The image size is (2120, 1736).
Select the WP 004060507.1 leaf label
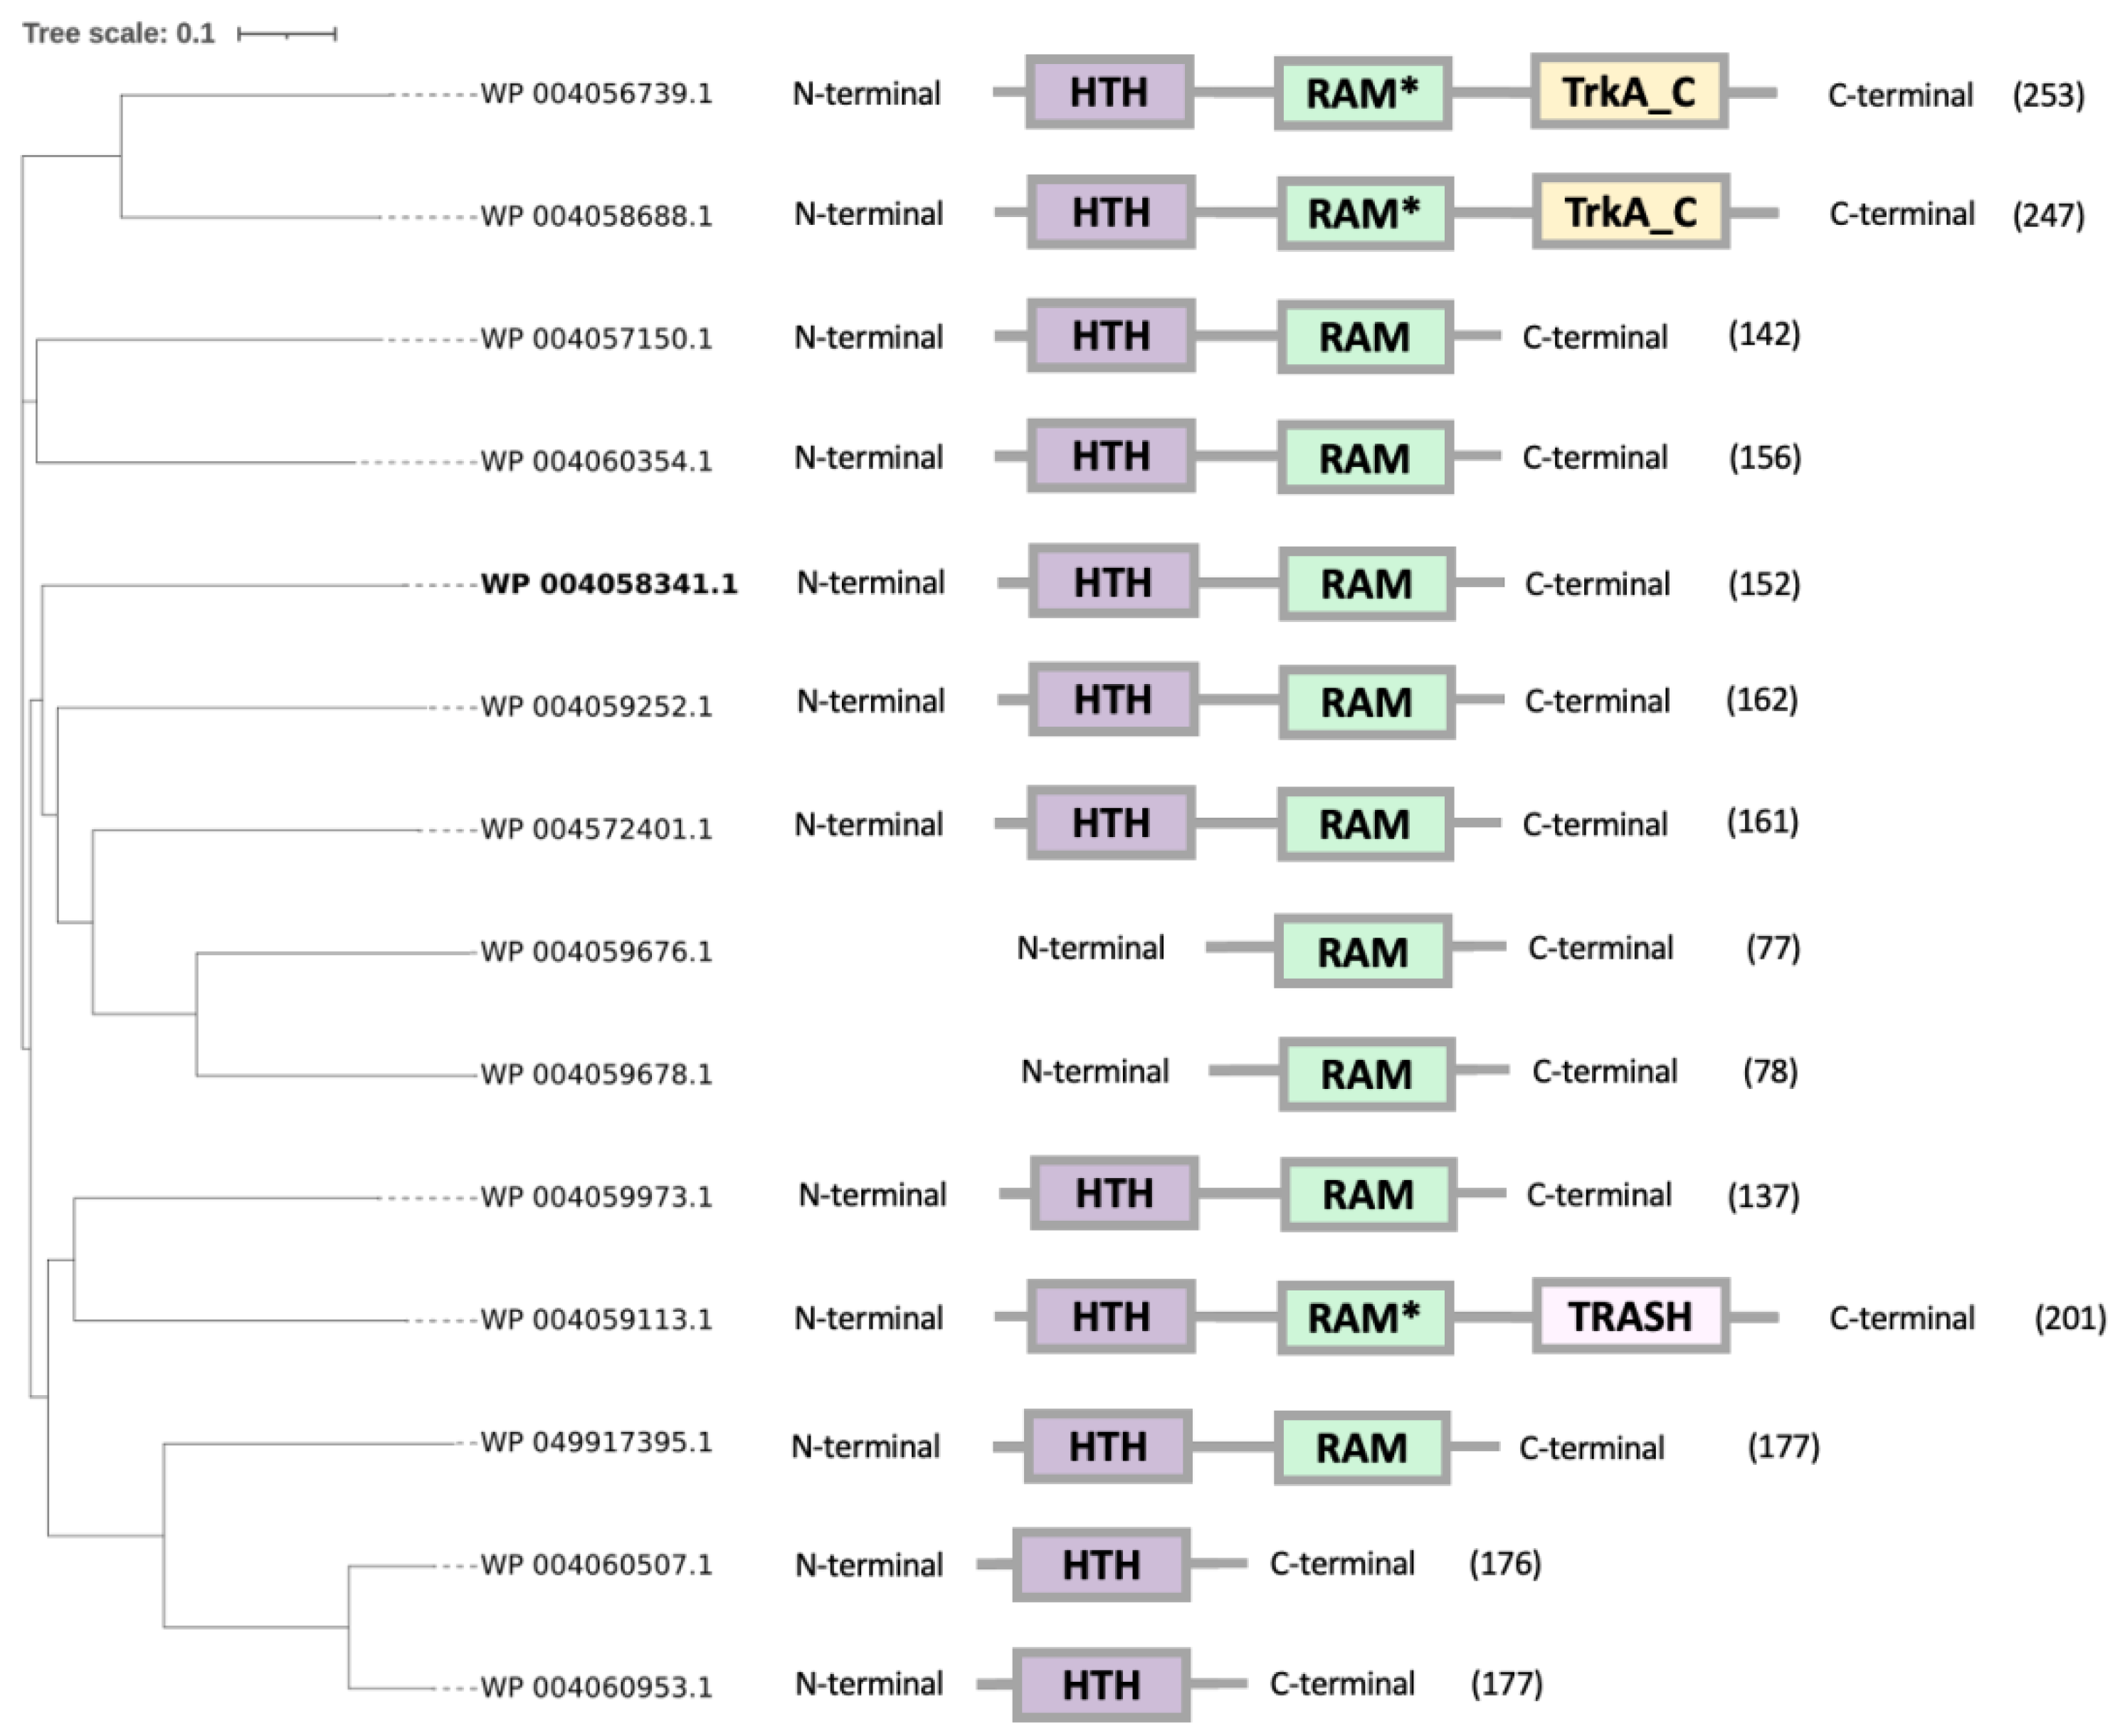[x=596, y=1564]
